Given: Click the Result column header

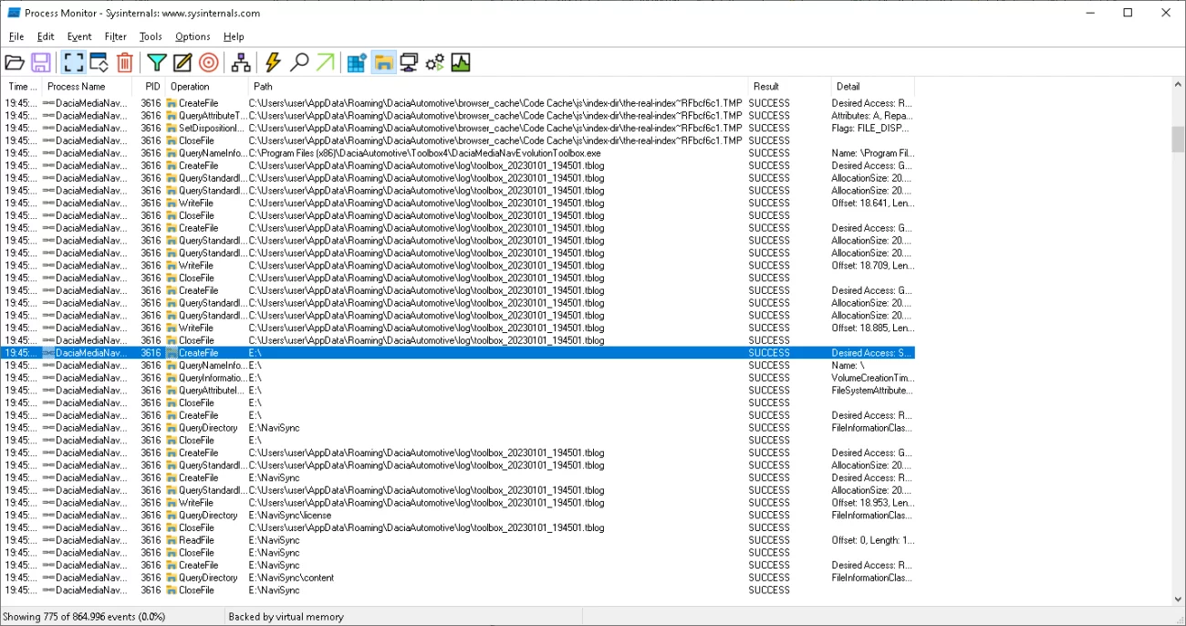Looking at the screenshot, I should click(x=789, y=87).
